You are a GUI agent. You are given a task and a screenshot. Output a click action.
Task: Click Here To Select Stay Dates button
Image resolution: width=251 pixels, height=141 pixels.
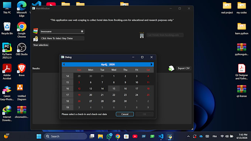tap(62, 38)
